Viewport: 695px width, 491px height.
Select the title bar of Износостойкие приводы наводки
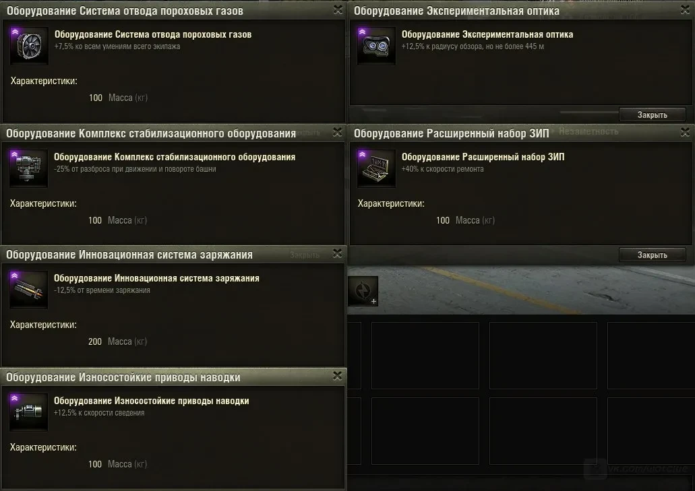click(x=174, y=377)
